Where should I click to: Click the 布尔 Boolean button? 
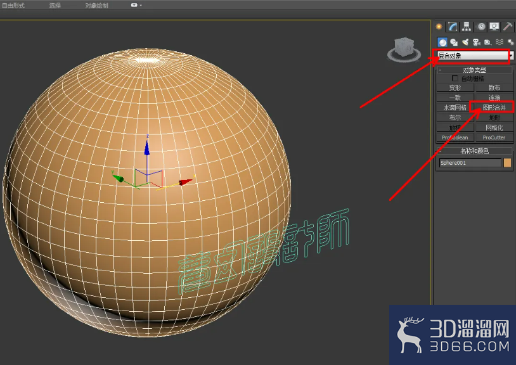point(455,117)
